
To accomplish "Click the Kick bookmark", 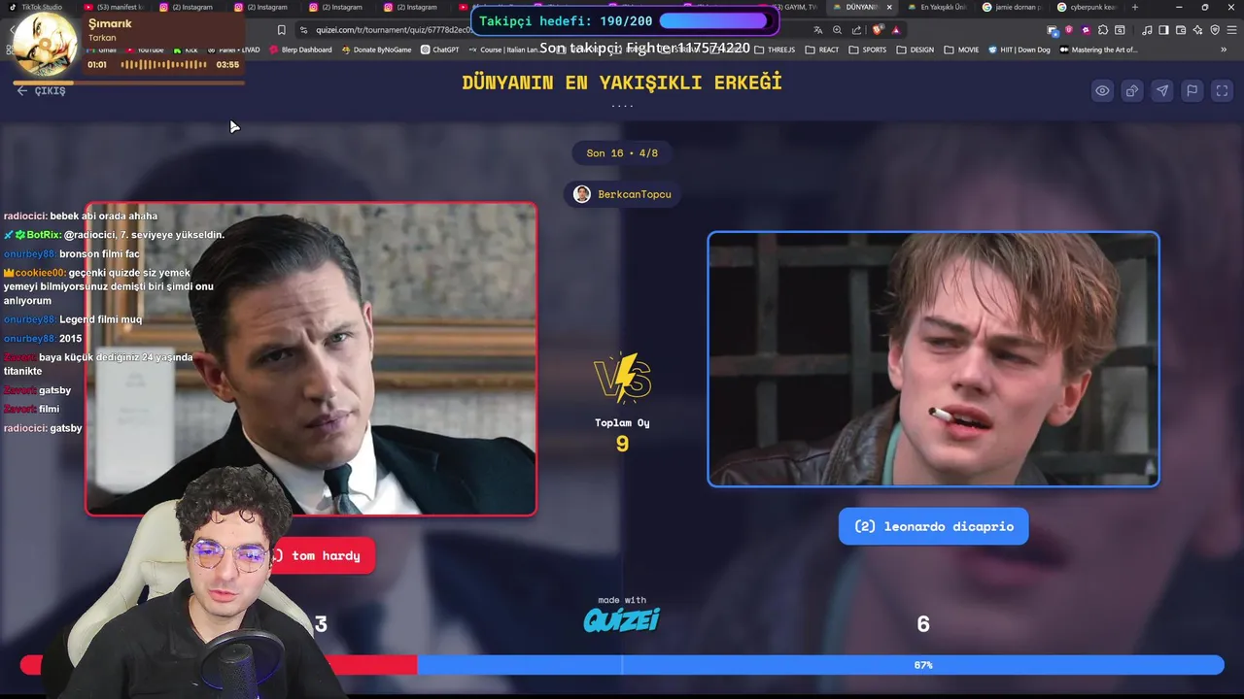I will [x=186, y=50].
